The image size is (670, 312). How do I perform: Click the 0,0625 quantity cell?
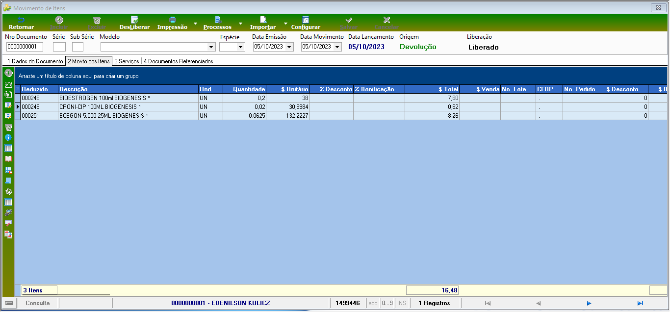tap(244, 115)
